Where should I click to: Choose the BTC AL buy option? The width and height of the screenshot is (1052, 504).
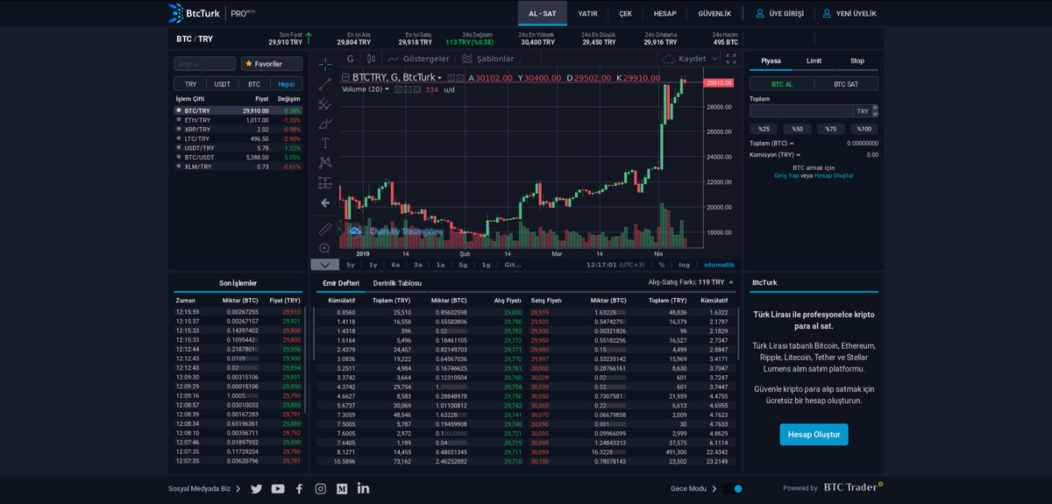[x=781, y=84]
